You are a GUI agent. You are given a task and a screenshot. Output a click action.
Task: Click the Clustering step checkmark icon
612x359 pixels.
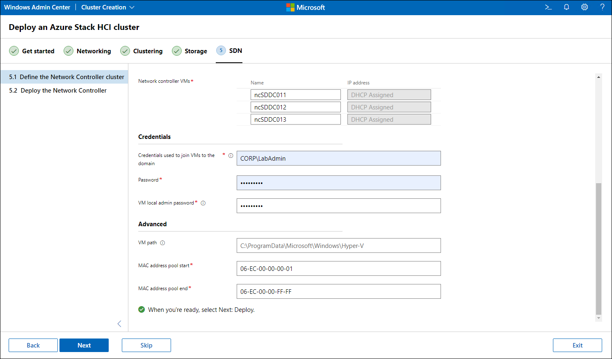125,51
